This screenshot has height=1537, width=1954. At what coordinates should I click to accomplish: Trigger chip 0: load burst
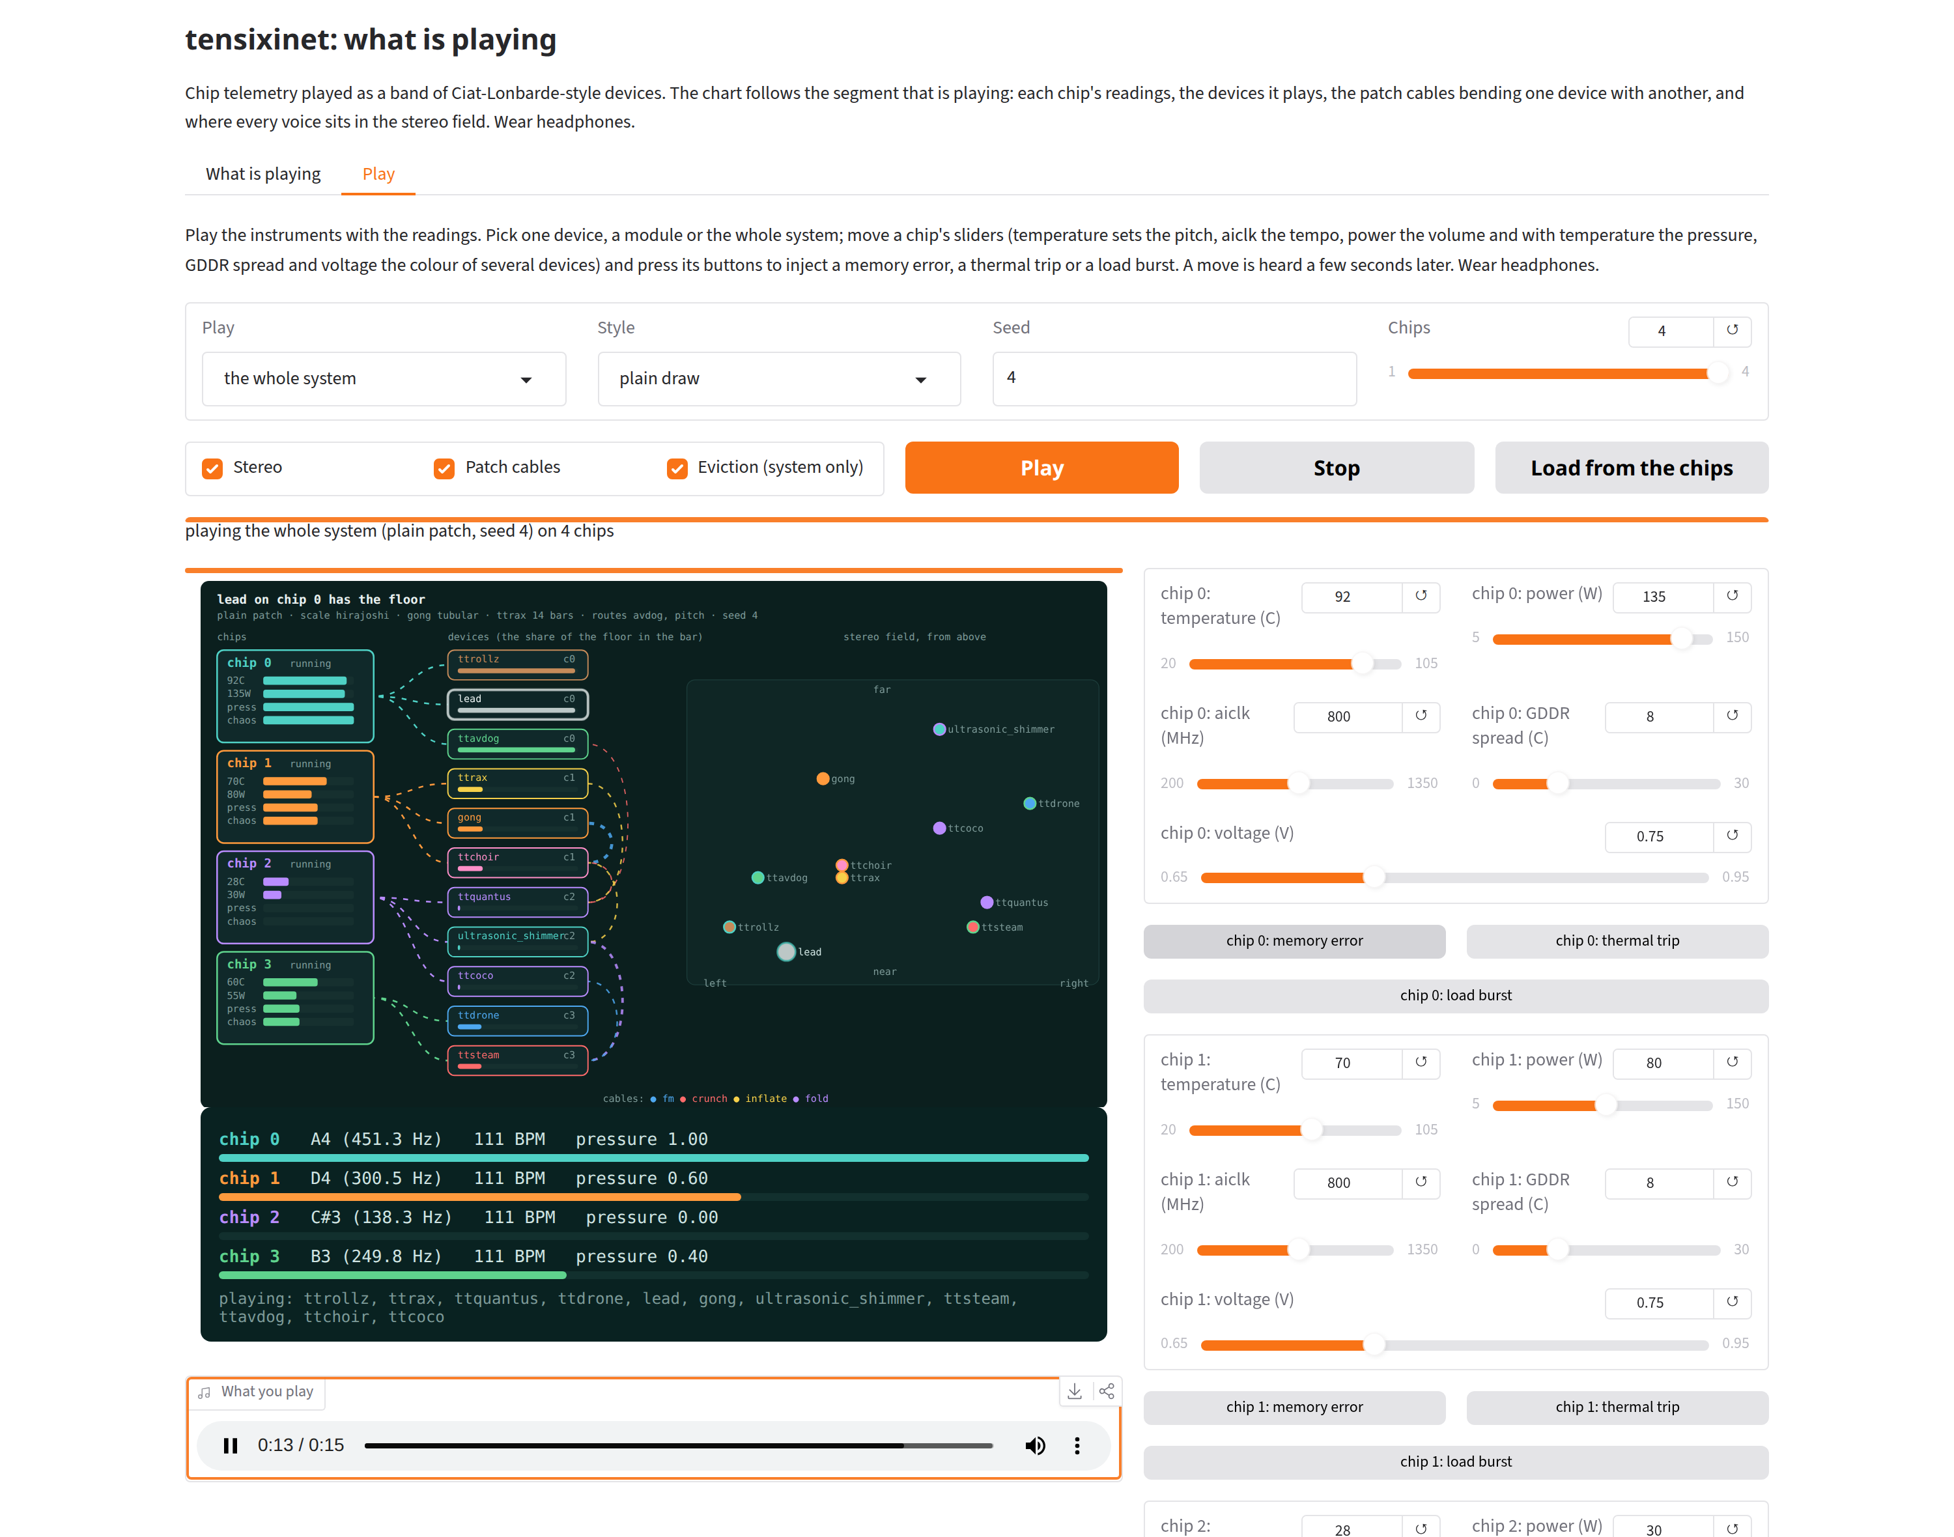coord(1455,995)
